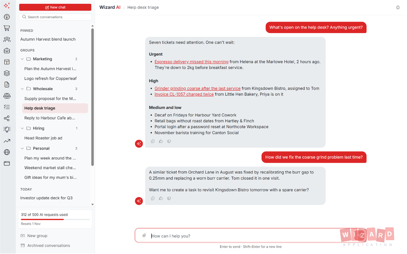The width and height of the screenshot is (407, 254).
Task: Start a New chat
Action: (55, 7)
